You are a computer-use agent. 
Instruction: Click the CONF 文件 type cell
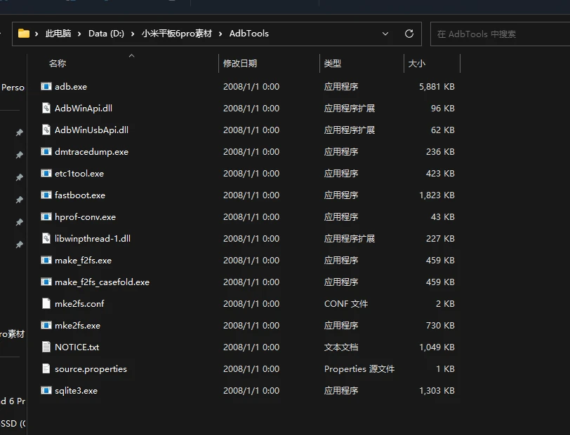pos(345,304)
